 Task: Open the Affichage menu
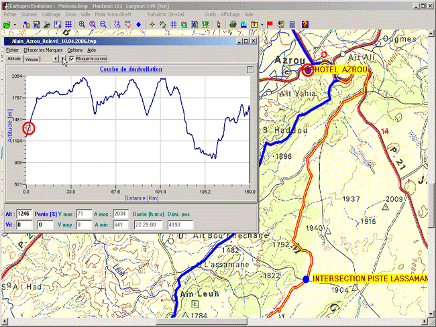pos(230,15)
